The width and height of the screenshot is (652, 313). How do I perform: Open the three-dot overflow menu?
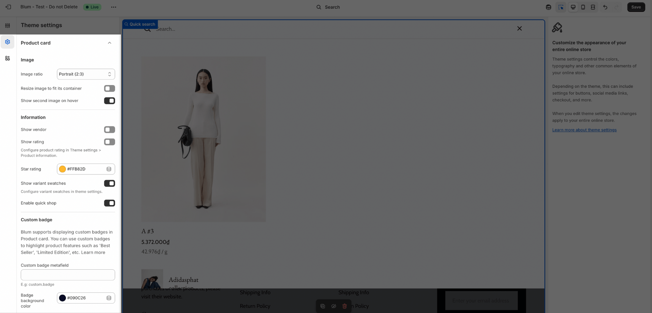click(114, 7)
